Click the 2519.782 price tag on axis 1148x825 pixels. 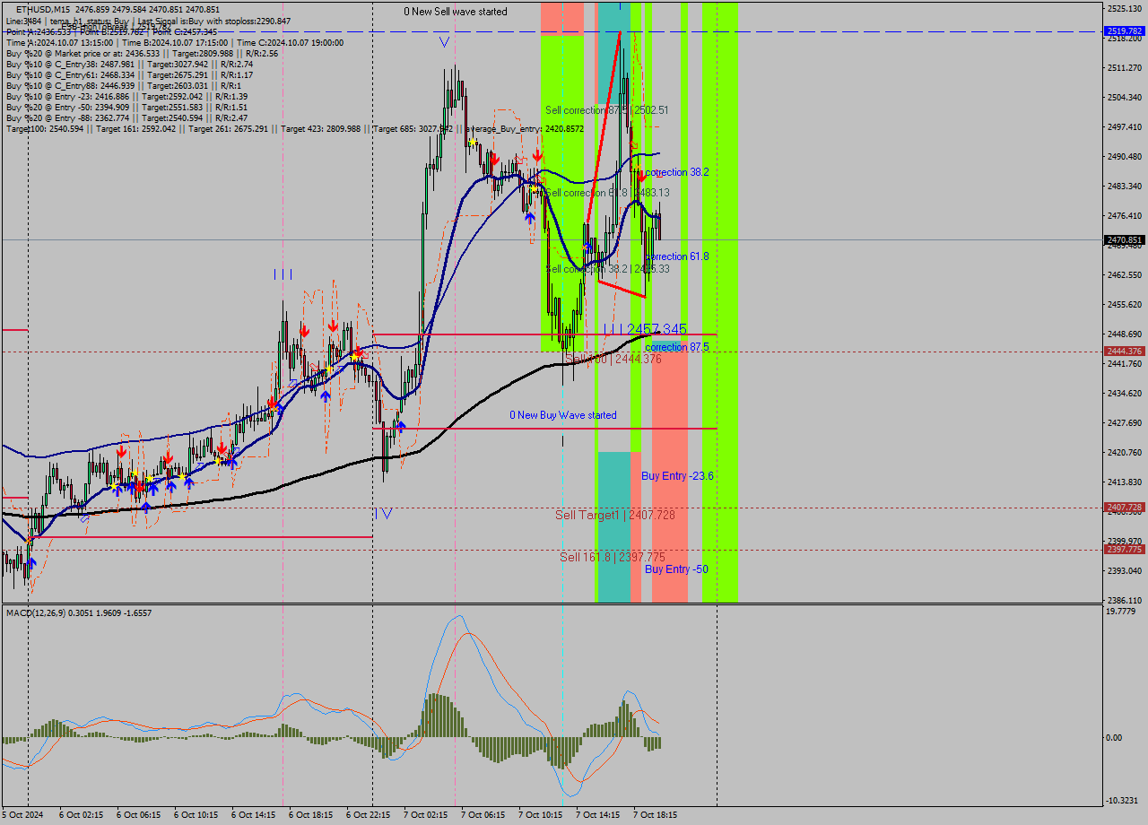click(1125, 30)
